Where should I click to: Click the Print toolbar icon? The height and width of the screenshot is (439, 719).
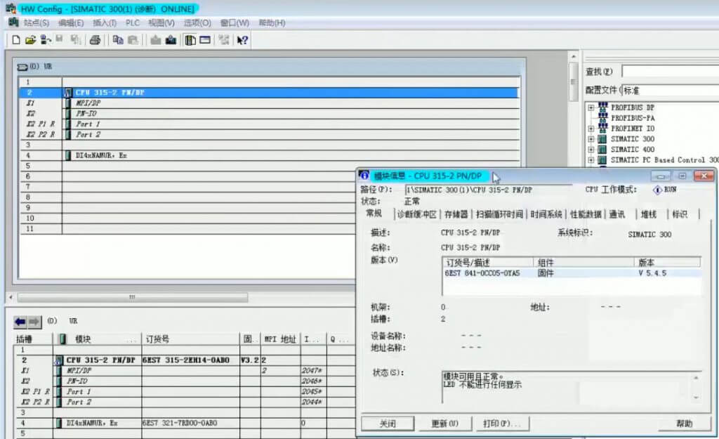click(95, 40)
